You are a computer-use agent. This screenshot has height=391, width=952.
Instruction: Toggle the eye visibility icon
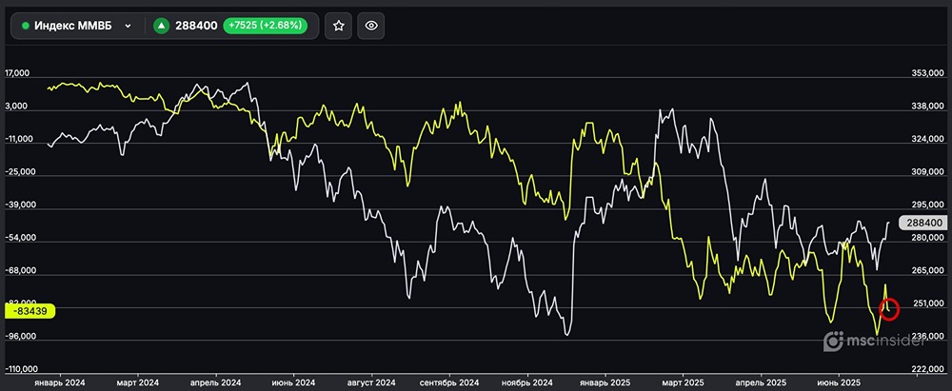(371, 26)
